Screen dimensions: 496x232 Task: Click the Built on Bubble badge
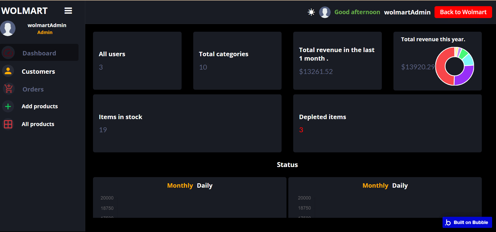click(467, 222)
